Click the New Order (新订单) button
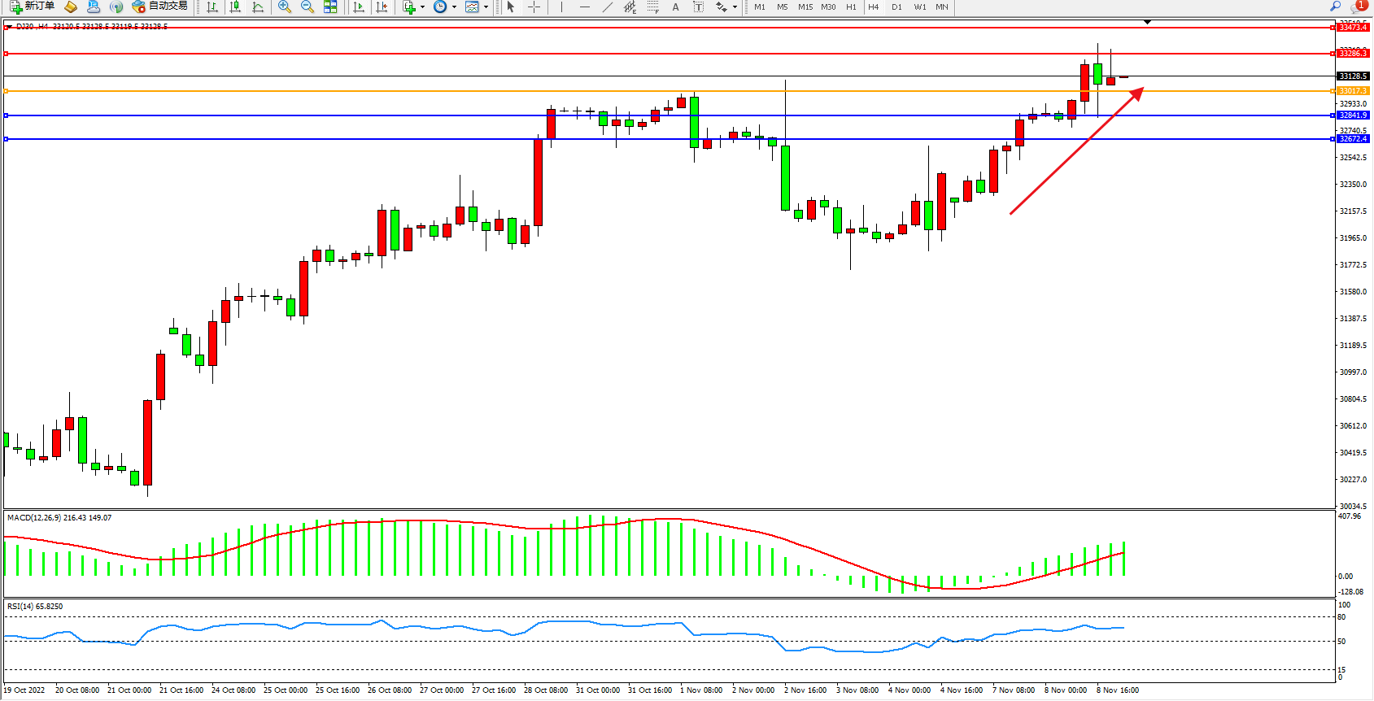Viewport: 1374px width, 701px height. (33, 7)
